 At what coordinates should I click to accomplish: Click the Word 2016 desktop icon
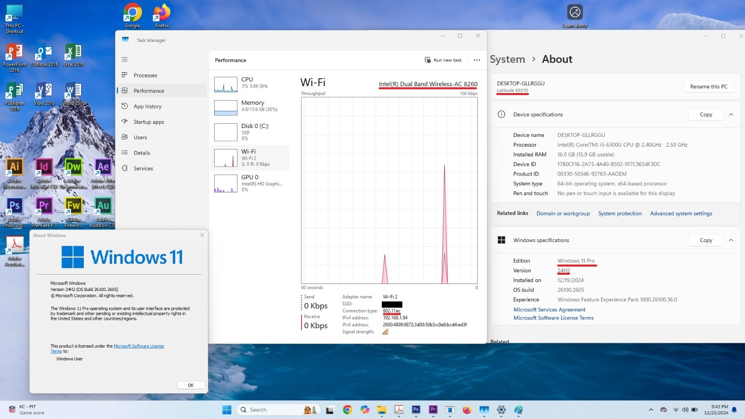click(74, 95)
